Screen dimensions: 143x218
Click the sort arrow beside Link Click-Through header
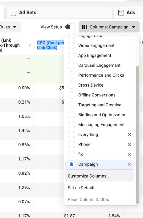click(x=30, y=45)
